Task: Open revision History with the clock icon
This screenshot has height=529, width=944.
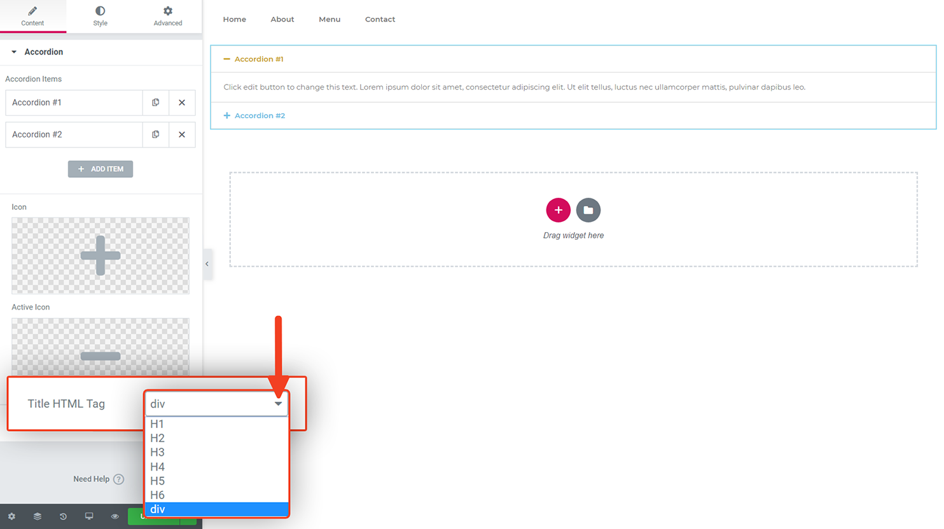Action: pos(63,516)
